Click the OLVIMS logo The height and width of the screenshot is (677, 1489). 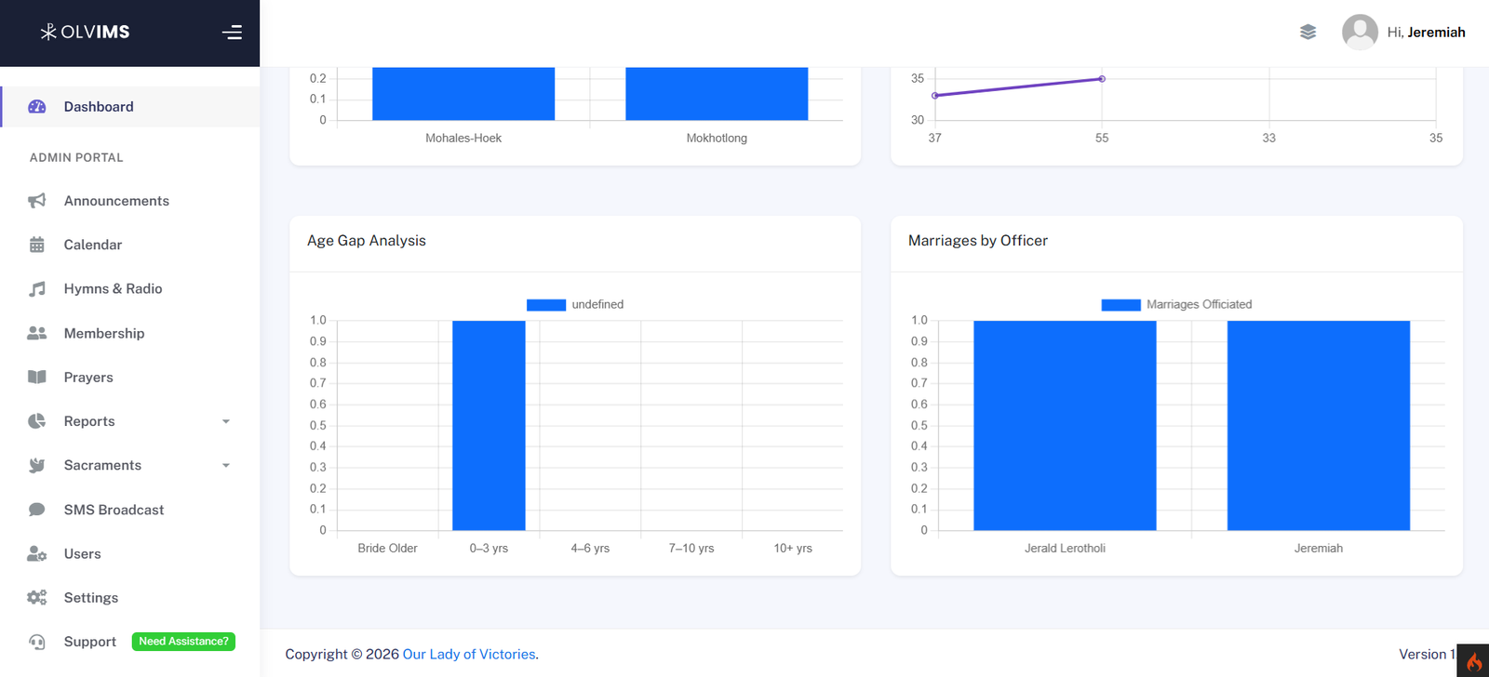(85, 33)
